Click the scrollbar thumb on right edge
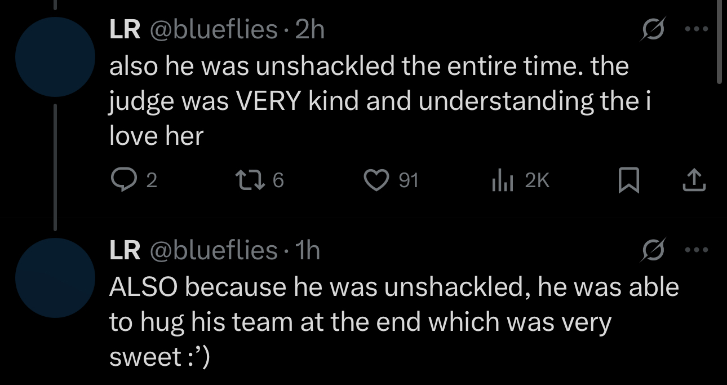This screenshot has height=385, width=727. tap(719, 42)
